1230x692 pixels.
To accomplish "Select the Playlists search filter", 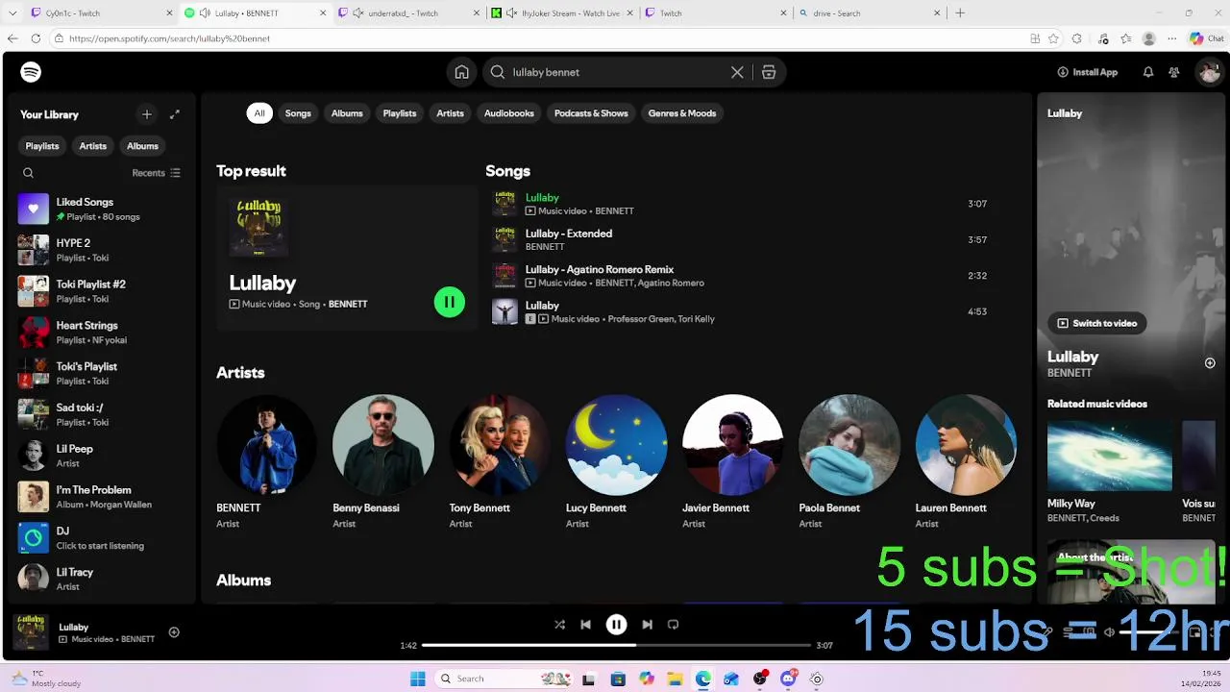I will click(x=400, y=113).
